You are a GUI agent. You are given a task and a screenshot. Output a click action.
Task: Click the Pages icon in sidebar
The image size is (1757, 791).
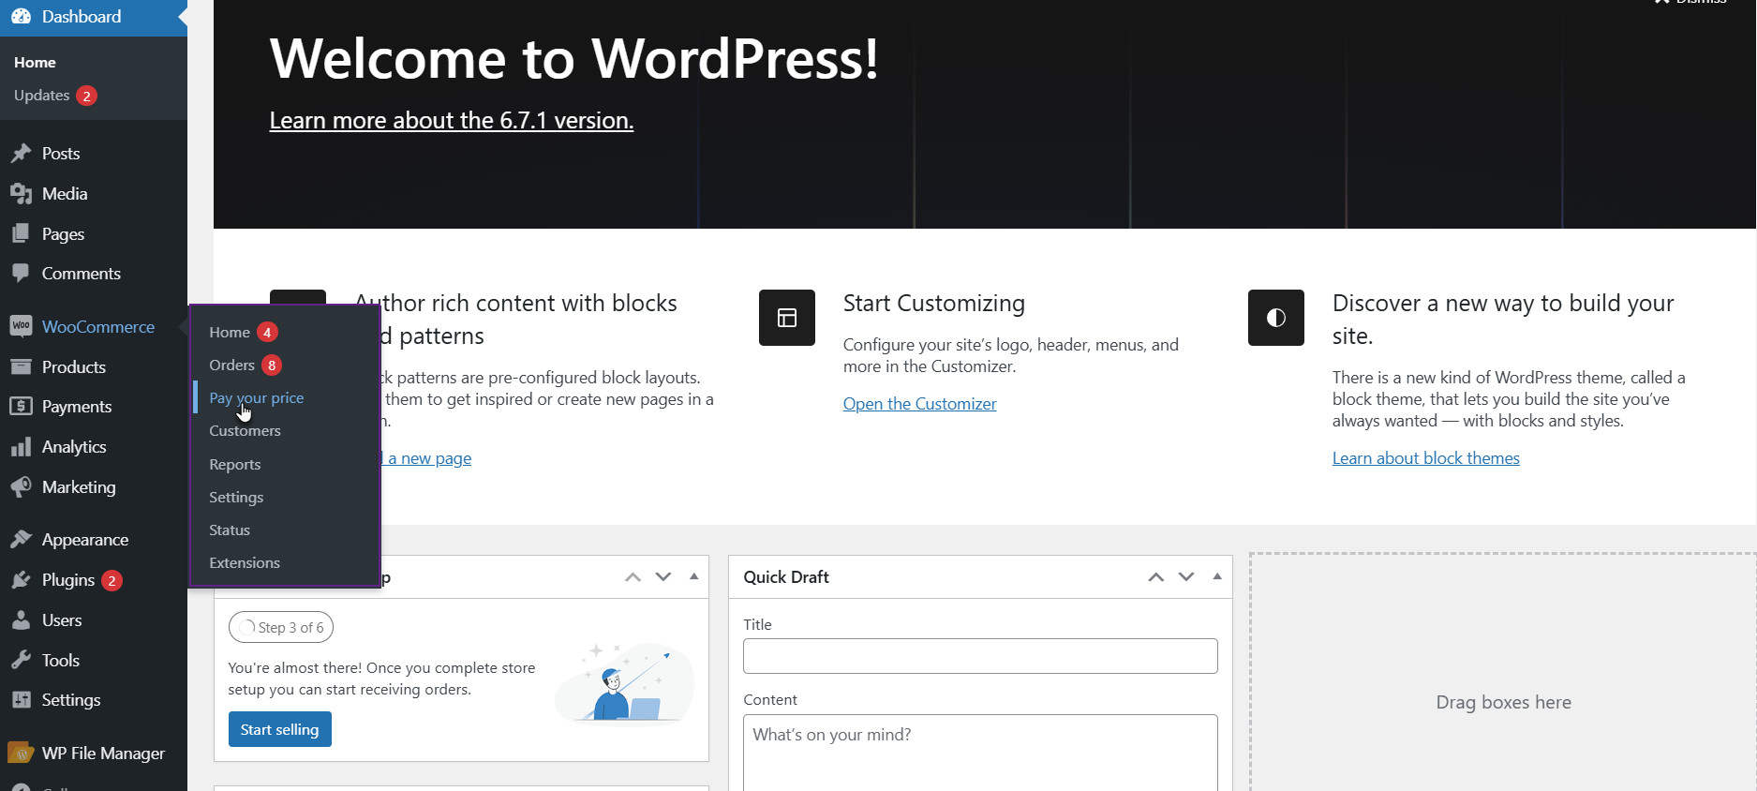(x=21, y=233)
